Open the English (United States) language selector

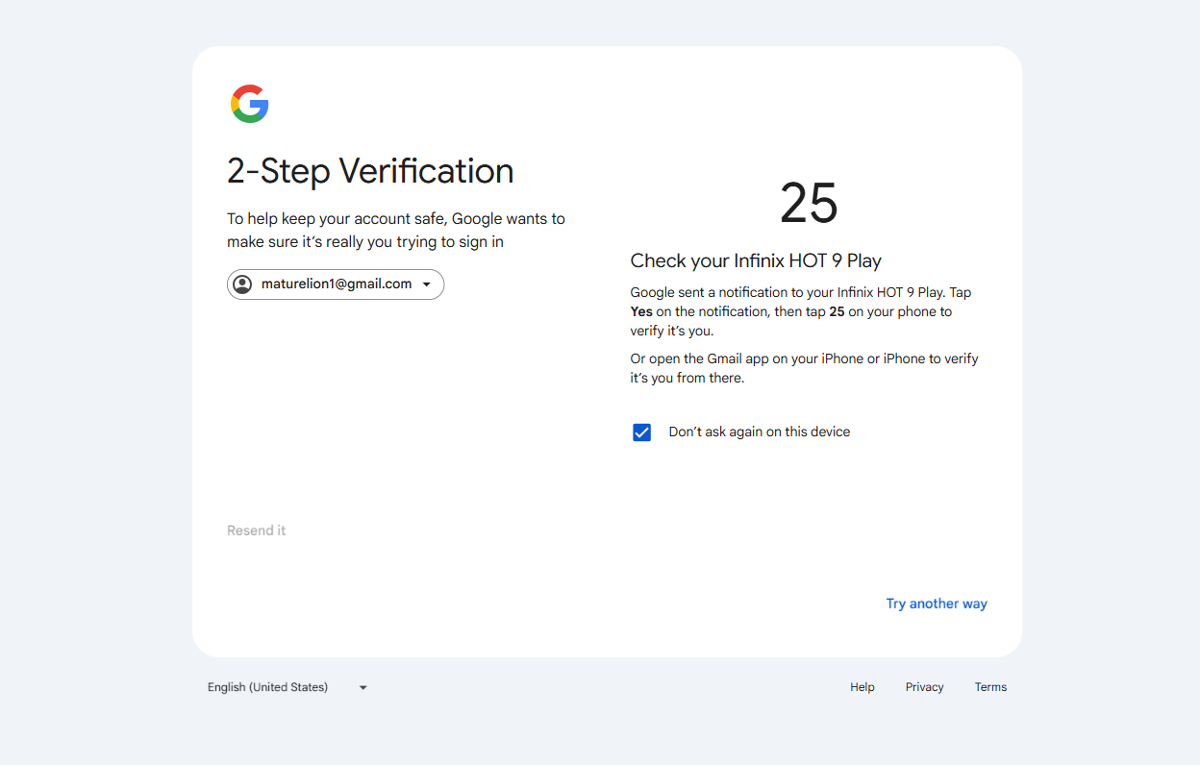point(288,687)
